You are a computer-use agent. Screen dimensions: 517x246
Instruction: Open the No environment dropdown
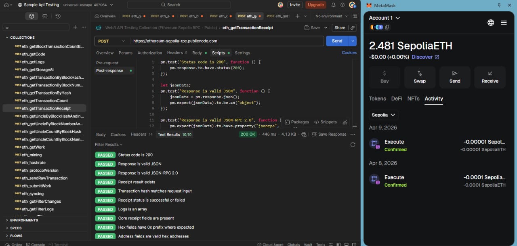tap(331, 16)
